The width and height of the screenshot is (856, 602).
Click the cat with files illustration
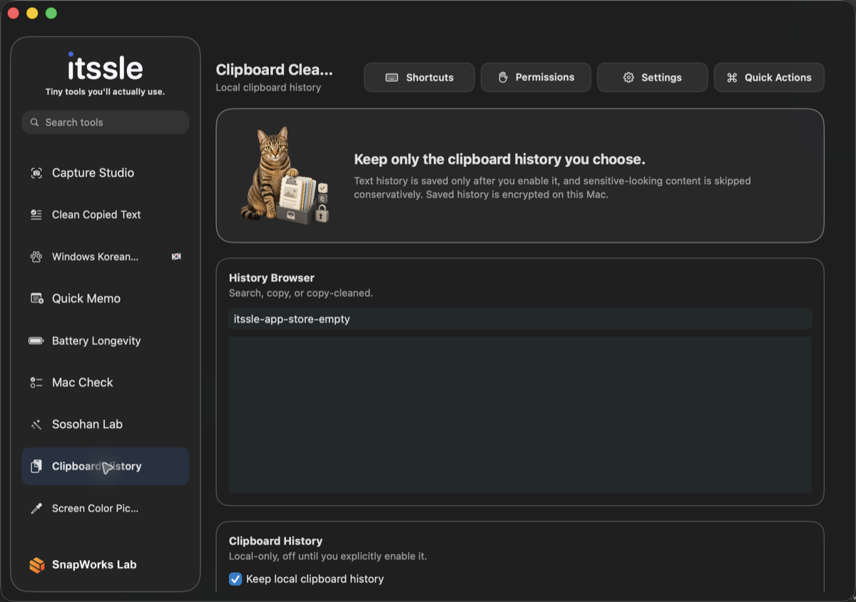click(x=285, y=176)
